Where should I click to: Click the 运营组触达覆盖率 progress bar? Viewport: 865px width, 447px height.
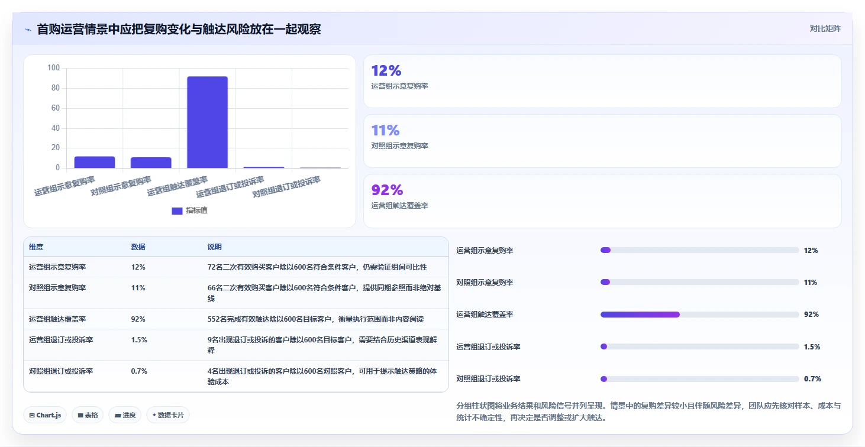coord(699,315)
